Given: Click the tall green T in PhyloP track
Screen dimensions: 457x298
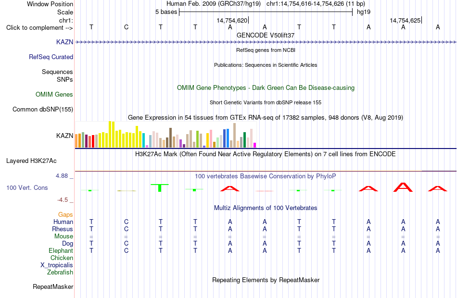Looking at the screenshot, I should (160, 188).
